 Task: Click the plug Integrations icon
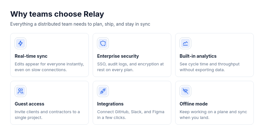(103, 91)
